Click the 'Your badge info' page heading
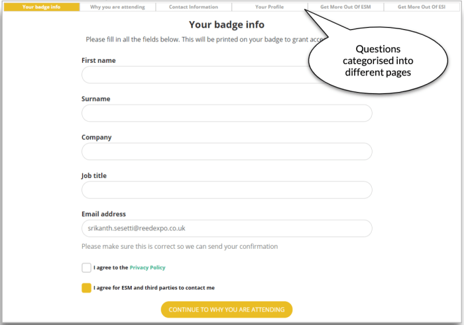 pyautogui.click(x=227, y=25)
